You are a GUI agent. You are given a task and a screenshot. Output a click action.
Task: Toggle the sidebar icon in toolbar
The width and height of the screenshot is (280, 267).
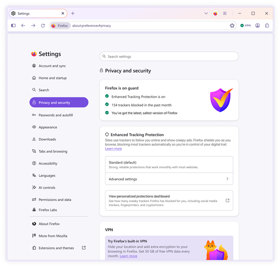pyautogui.click(x=14, y=26)
